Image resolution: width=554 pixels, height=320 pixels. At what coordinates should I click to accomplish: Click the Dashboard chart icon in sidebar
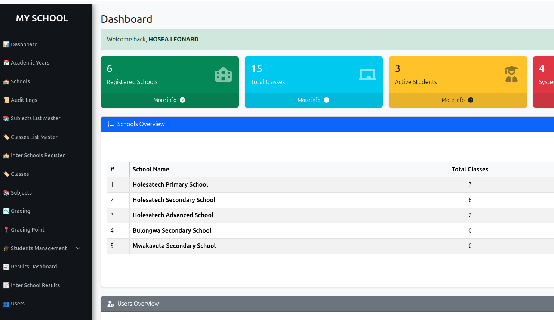(6, 44)
